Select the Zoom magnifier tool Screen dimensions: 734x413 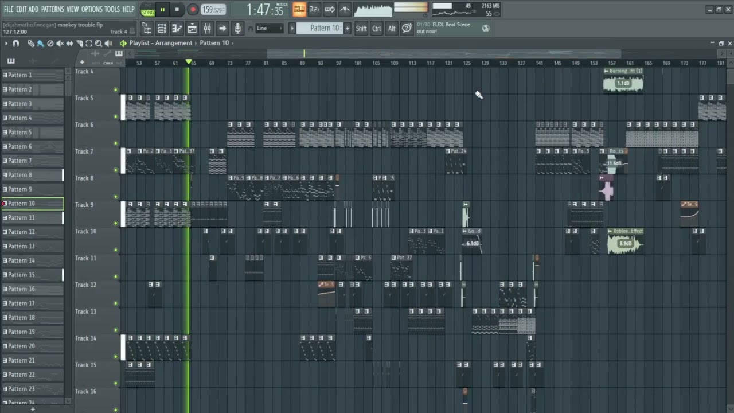pos(99,44)
